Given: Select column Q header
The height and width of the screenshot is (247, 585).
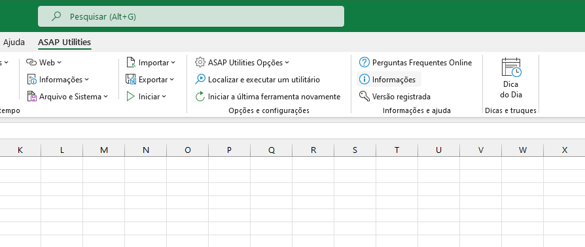Looking at the screenshot, I should (x=272, y=150).
